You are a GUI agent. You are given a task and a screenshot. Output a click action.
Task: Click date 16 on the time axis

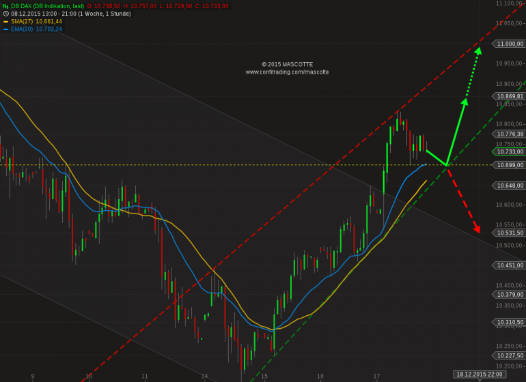pyautogui.click(x=320, y=377)
